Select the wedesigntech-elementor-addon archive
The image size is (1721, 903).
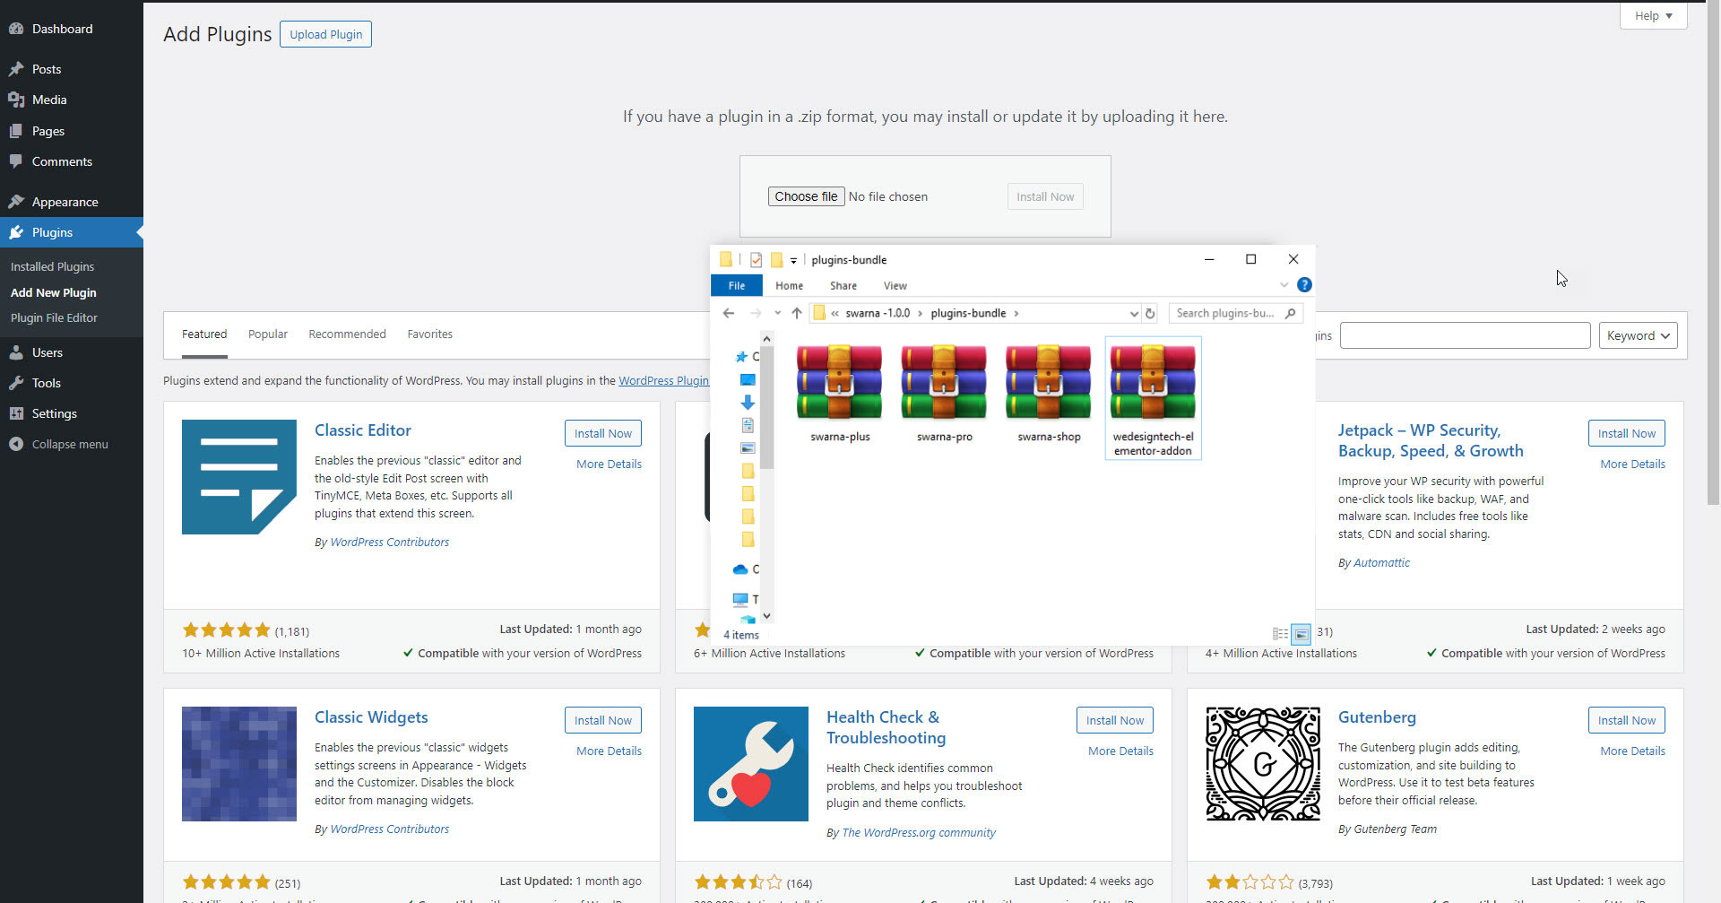tap(1153, 399)
